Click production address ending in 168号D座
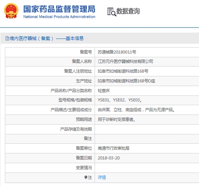199x186 pixels. pos(127,81)
